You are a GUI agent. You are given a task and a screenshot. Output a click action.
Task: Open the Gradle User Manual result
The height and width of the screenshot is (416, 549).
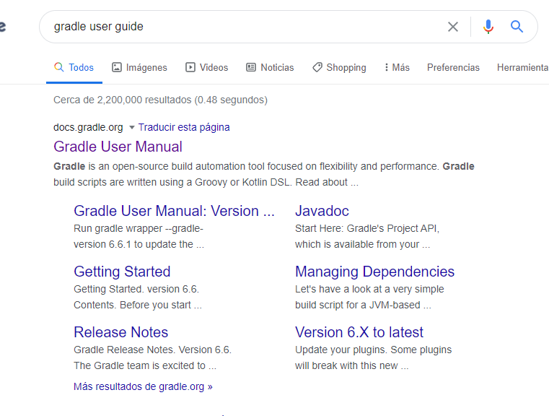click(118, 147)
